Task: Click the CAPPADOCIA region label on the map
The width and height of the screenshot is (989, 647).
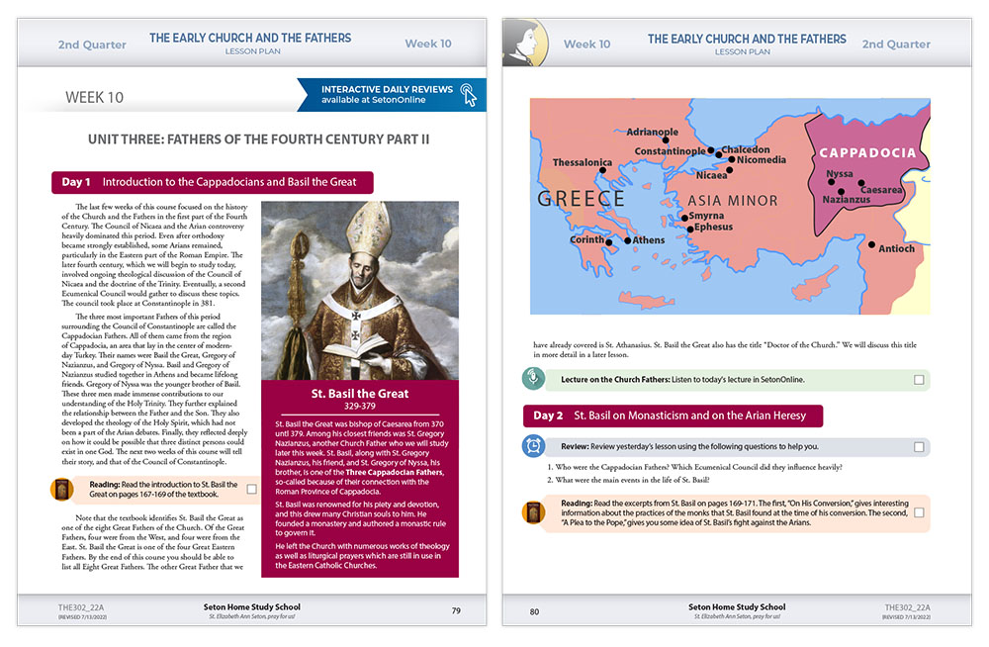Action: coord(867,152)
